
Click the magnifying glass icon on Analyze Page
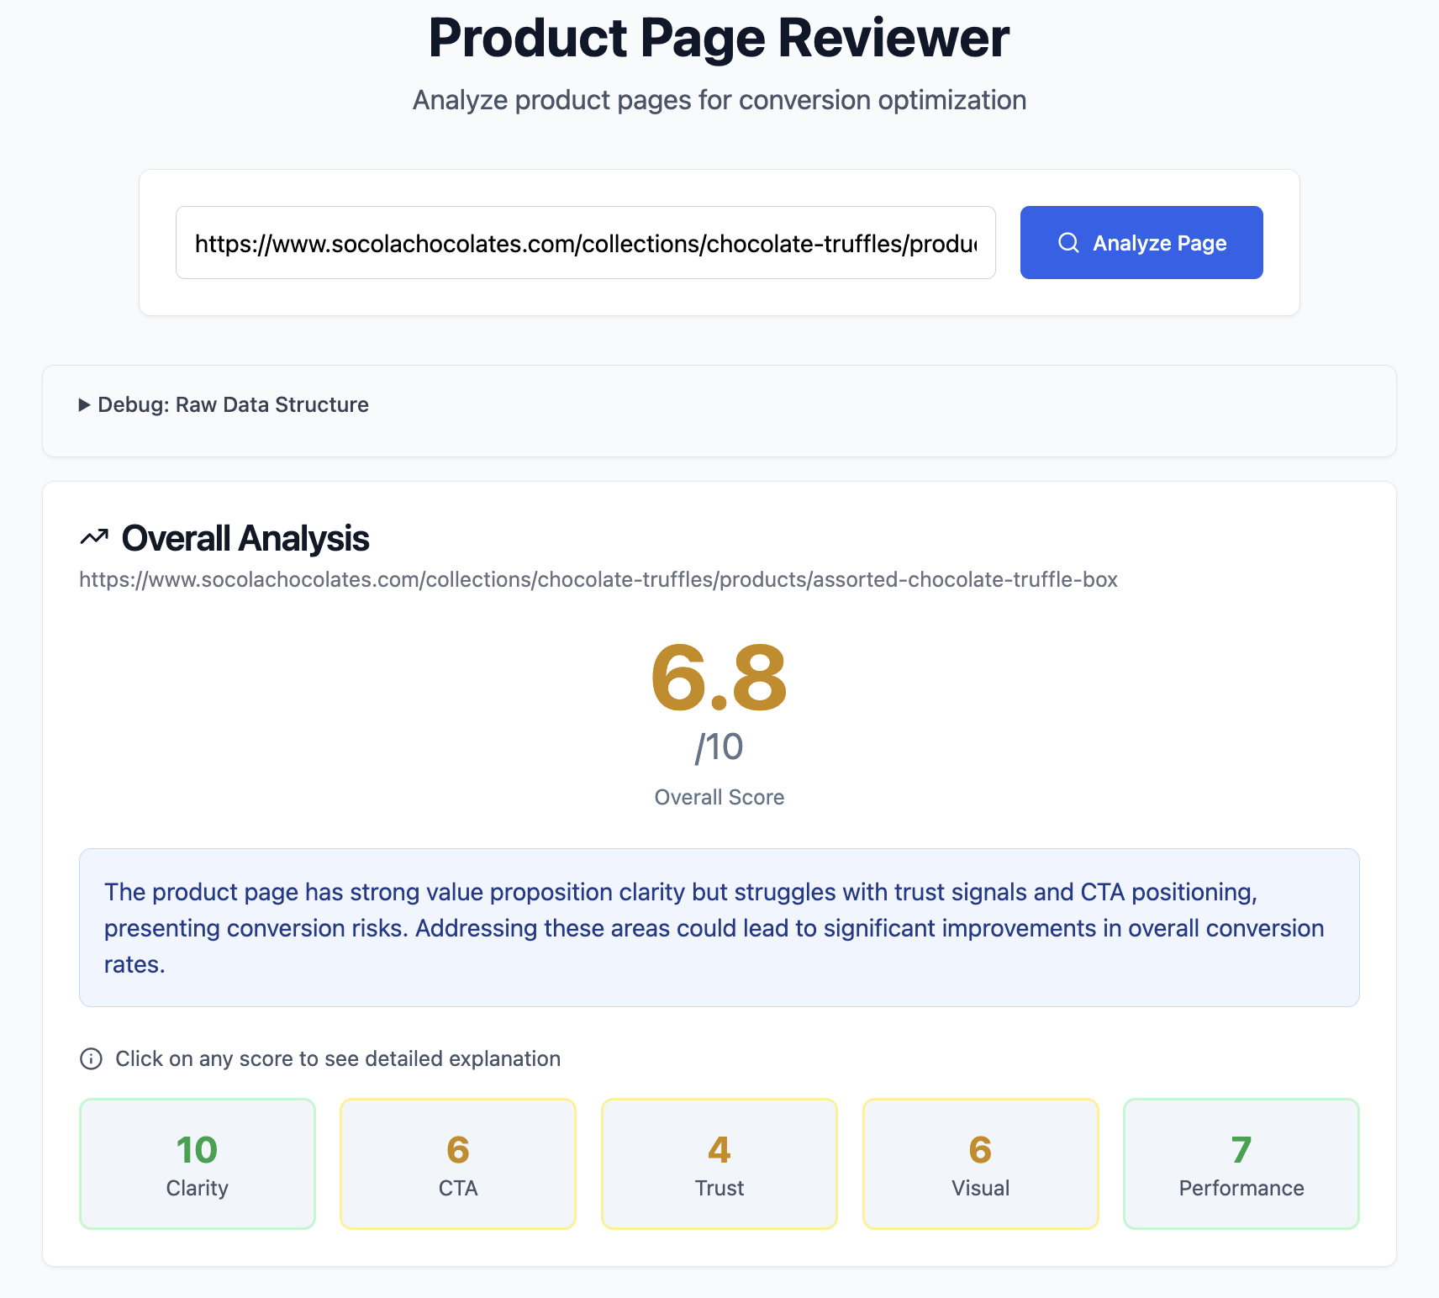(x=1068, y=242)
